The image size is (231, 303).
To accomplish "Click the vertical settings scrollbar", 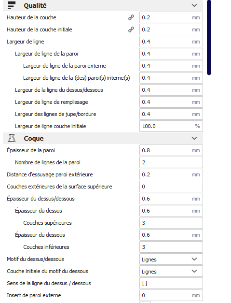I will [209, 38].
